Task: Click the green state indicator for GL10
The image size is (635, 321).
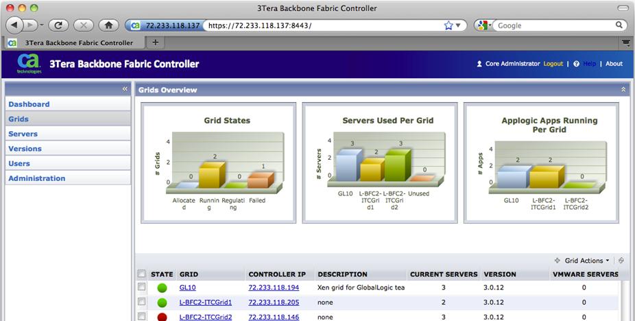Action: [x=162, y=288]
